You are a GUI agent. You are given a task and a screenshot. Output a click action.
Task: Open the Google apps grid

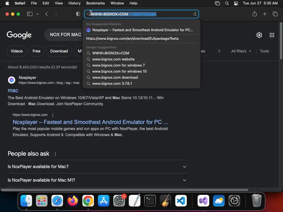[272, 35]
